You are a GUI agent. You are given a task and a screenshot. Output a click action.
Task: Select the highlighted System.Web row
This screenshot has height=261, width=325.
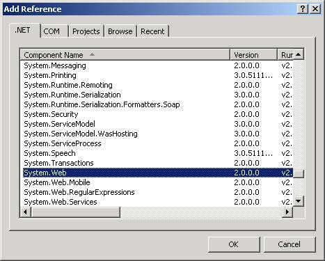158,173
